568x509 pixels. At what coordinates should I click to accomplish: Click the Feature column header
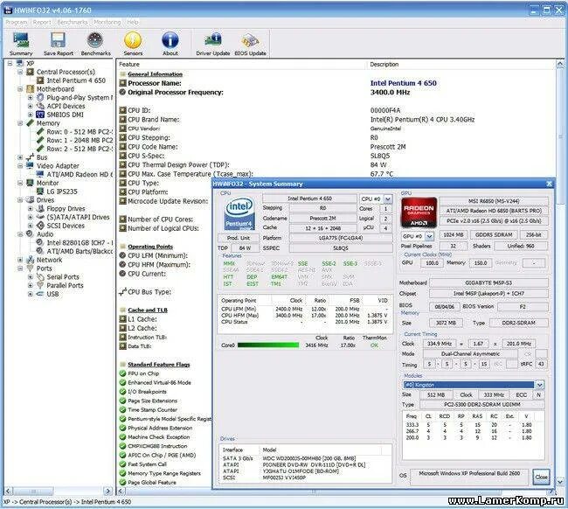pyautogui.click(x=241, y=64)
